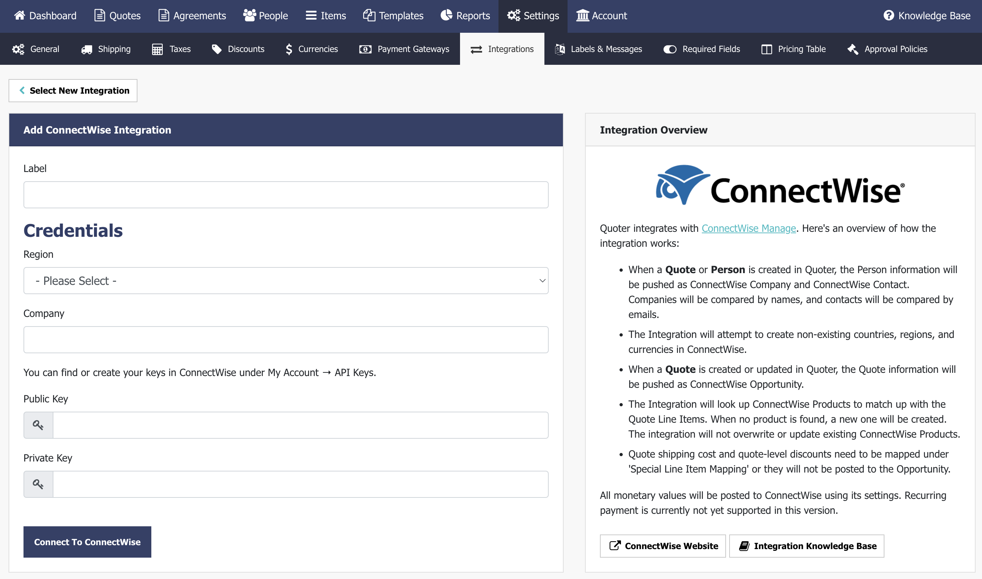
Task: Click the Integrations arrows icon
Action: click(476, 49)
